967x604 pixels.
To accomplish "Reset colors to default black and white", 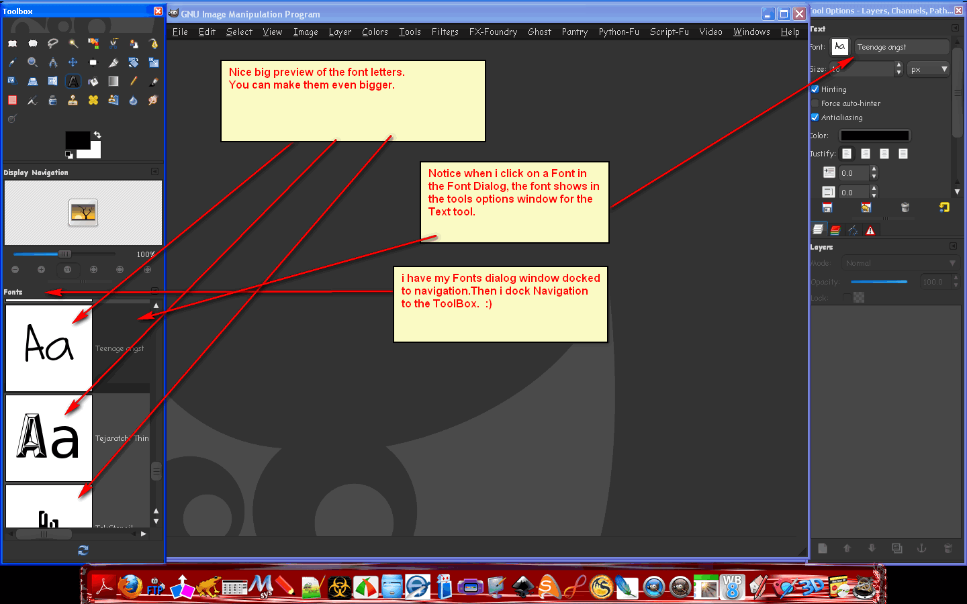I will [x=68, y=155].
